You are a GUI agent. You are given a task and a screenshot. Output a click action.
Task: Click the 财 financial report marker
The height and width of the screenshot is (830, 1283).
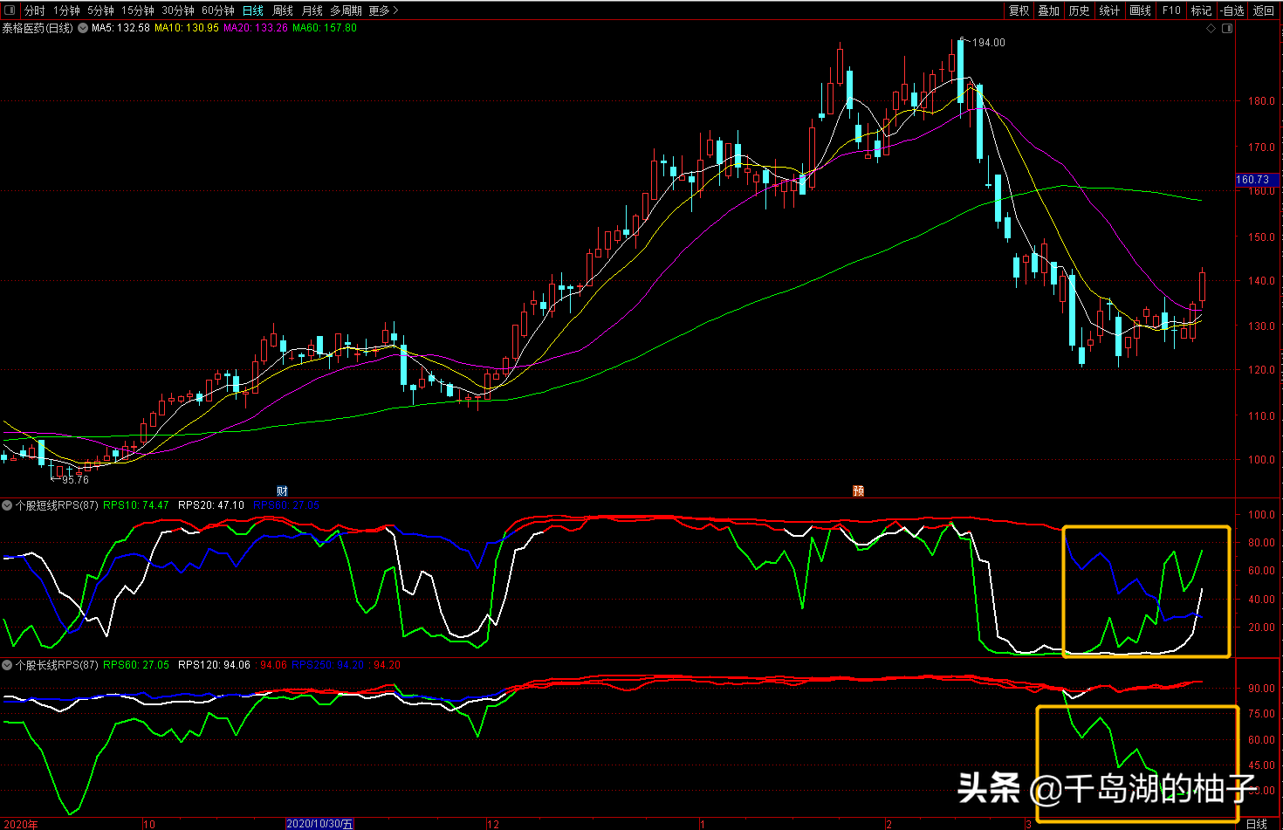coord(282,491)
